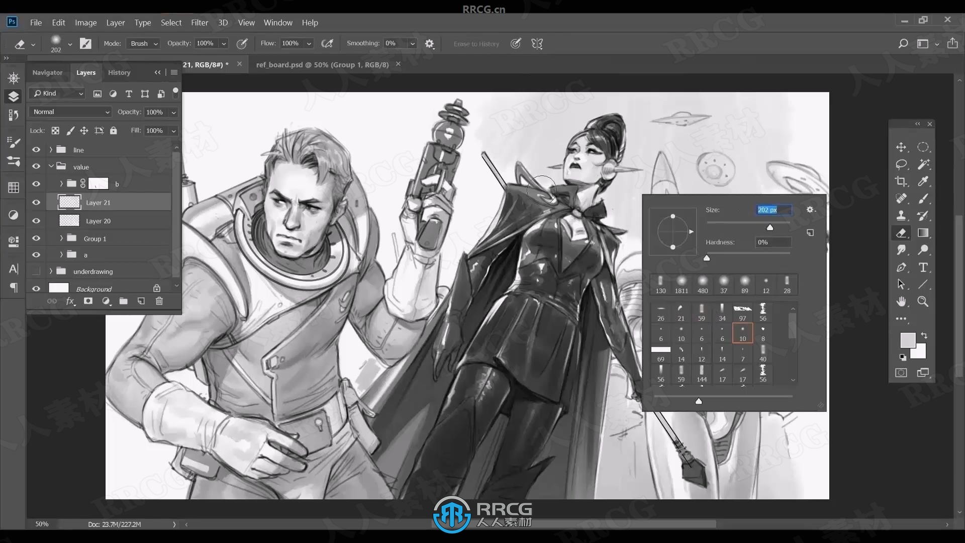Select the Elliptical Marquee tool

pyautogui.click(x=923, y=147)
